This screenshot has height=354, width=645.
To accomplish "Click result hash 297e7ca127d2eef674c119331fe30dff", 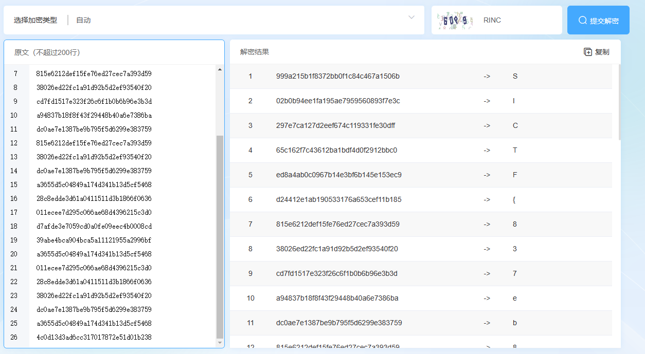I will coord(336,125).
